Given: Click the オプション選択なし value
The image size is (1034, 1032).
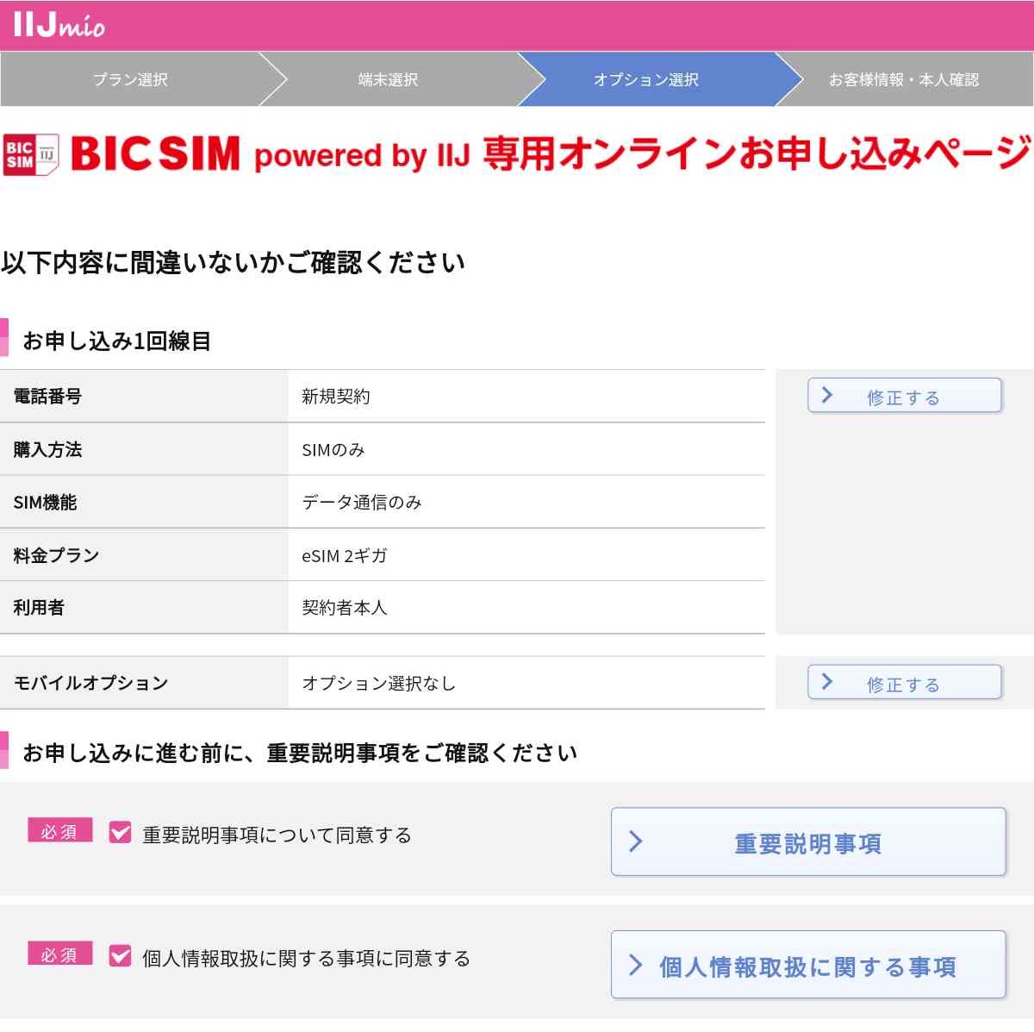Looking at the screenshot, I should tap(379, 683).
